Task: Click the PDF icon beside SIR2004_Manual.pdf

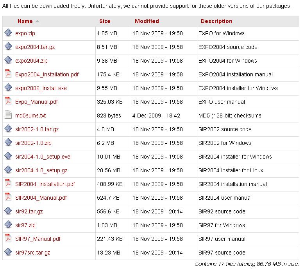Action: pyautogui.click(x=8, y=197)
